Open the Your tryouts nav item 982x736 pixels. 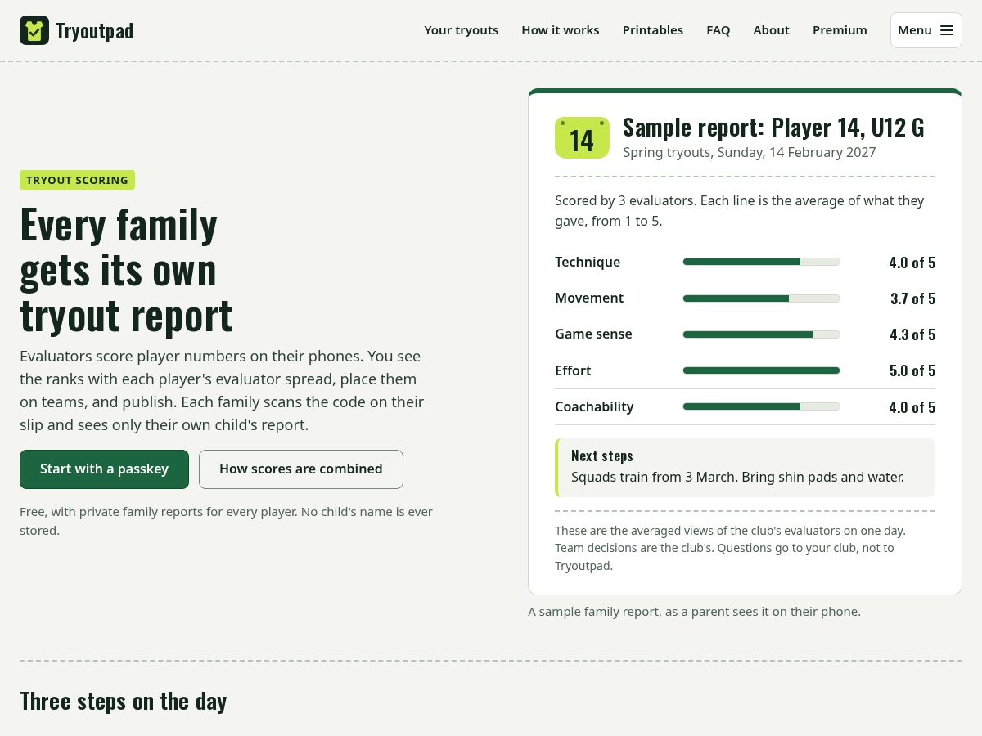tap(461, 30)
